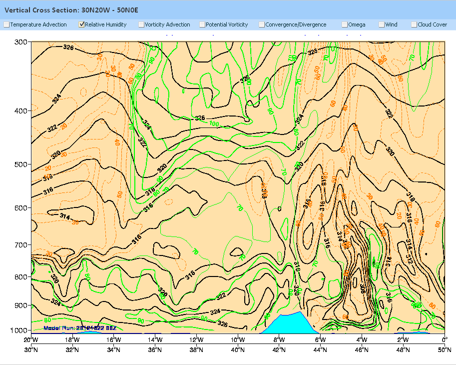Click the cyan terrain shape on the chart
Viewport: 456px width, 365px height.
[x=289, y=323]
